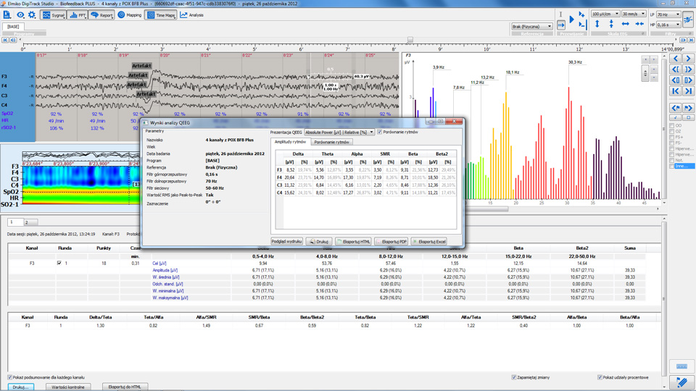Screen dimensions: 696x391
Task: Expand the LP 70 Hz filter dropdown
Action: click(668, 14)
